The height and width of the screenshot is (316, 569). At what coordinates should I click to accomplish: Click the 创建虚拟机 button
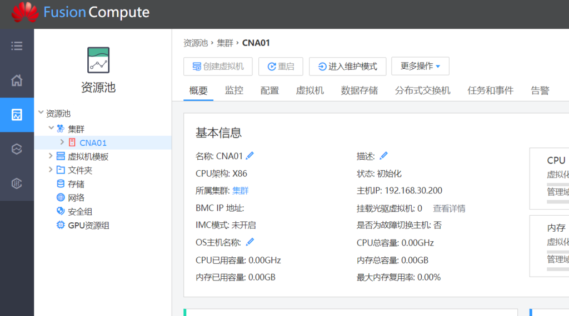[218, 66]
